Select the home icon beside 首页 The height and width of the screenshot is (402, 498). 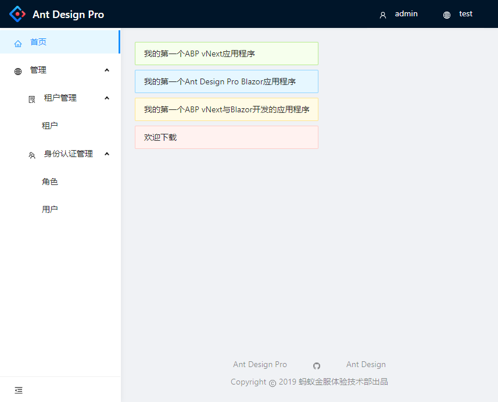click(18, 42)
